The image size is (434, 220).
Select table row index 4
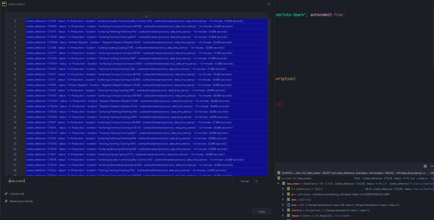tap(15, 42)
